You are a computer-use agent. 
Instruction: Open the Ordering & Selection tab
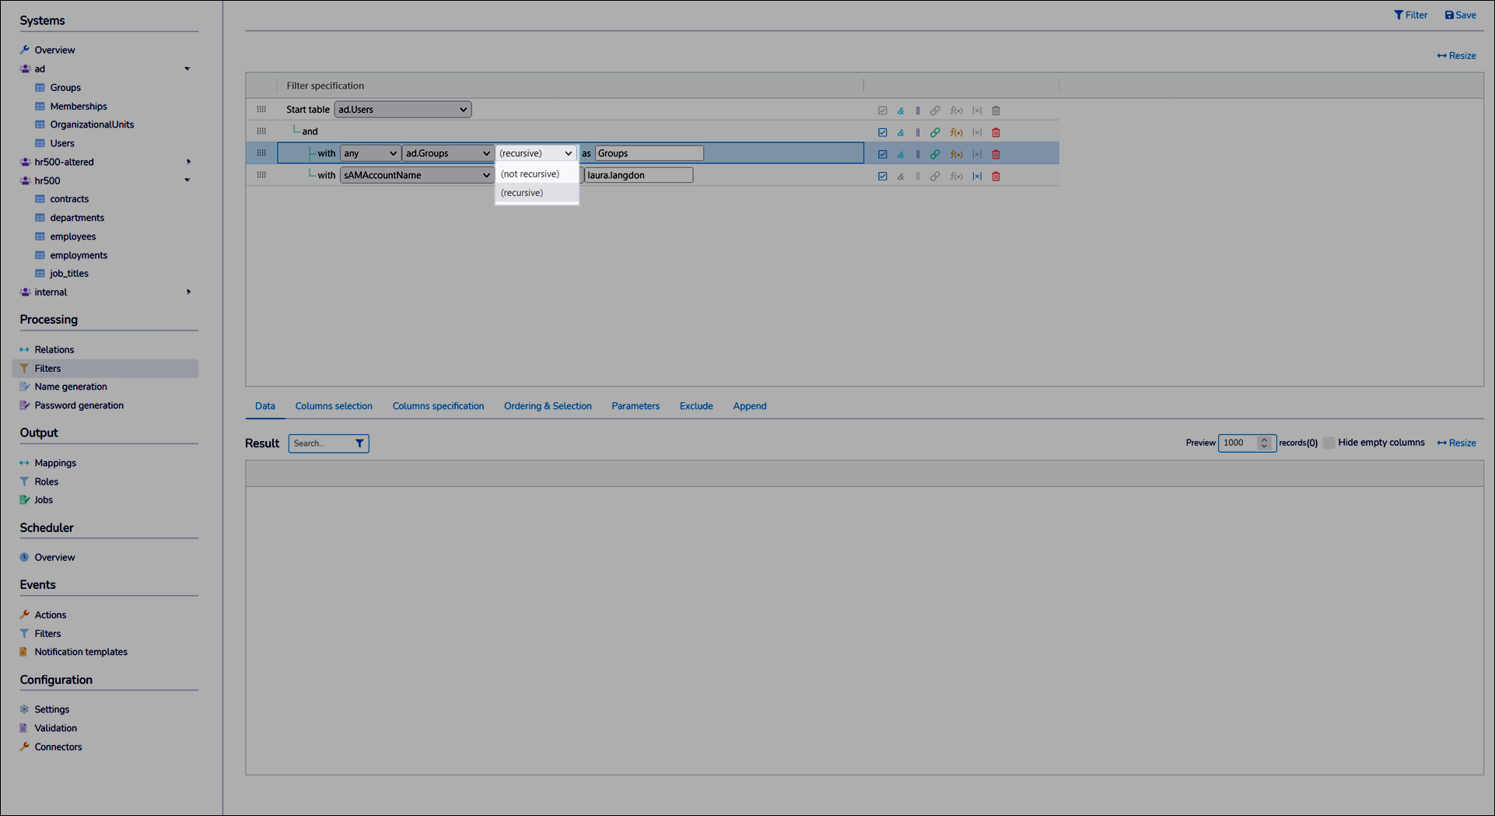click(547, 406)
